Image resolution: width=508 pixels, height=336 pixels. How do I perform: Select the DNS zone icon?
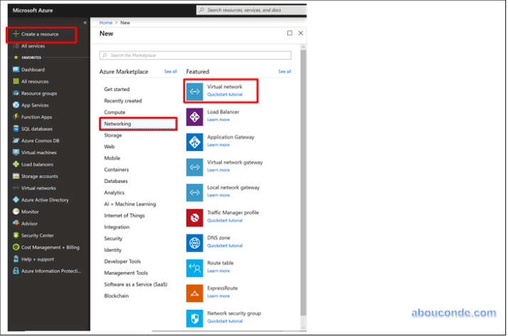pyautogui.click(x=195, y=242)
